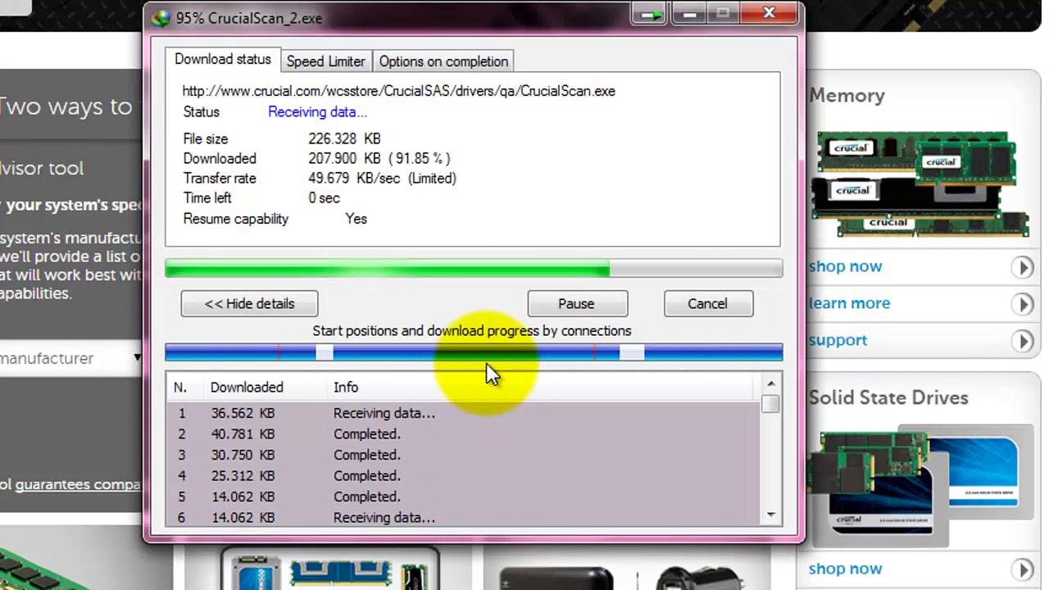Click the green download progress bar

(x=474, y=268)
